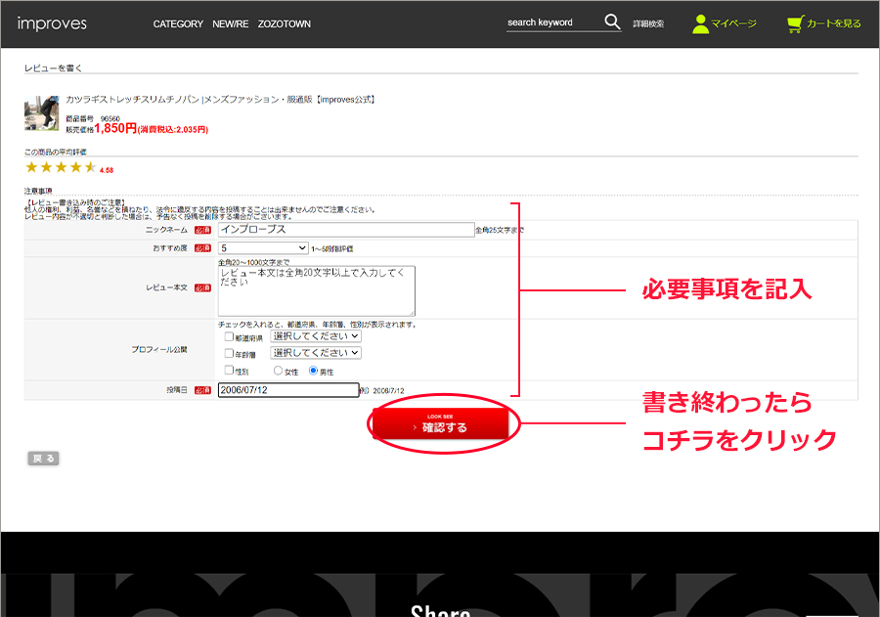Tick the 都道府県 checkbox

229,336
